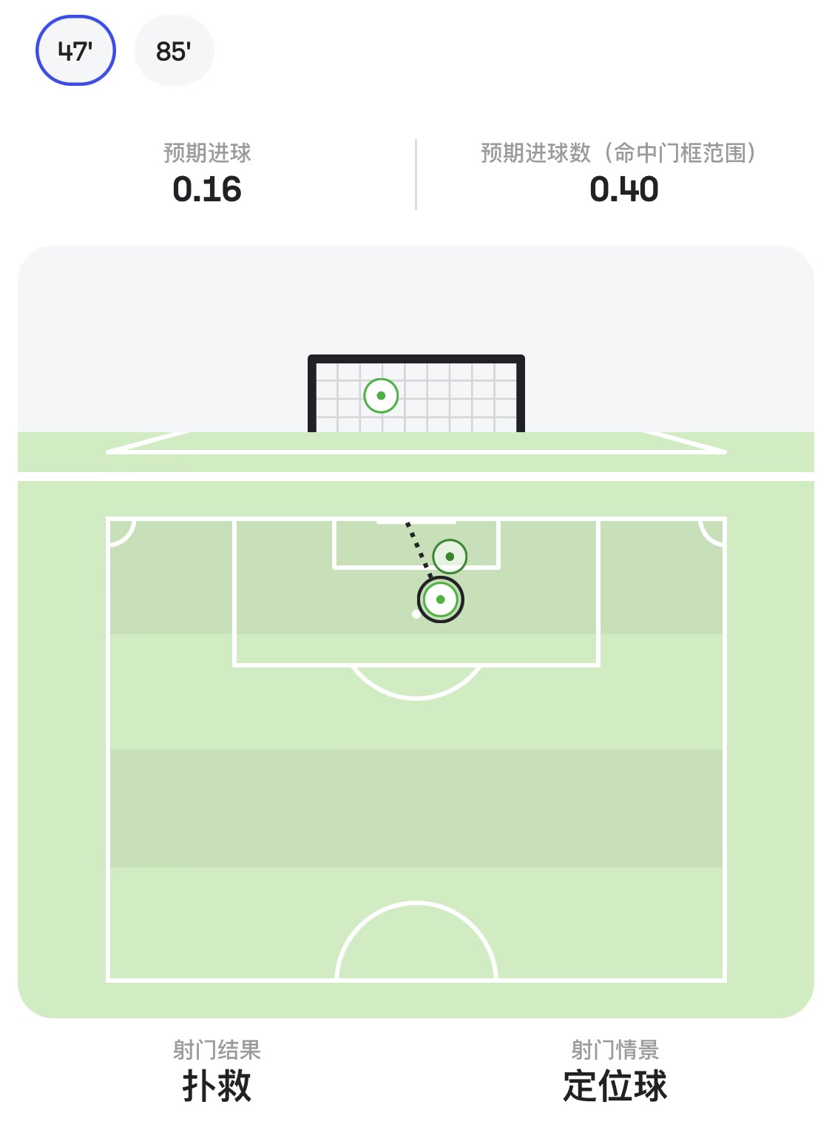832x1133 pixels.
Task: Click the shot placement marker inside the goal net
Action: (x=381, y=396)
